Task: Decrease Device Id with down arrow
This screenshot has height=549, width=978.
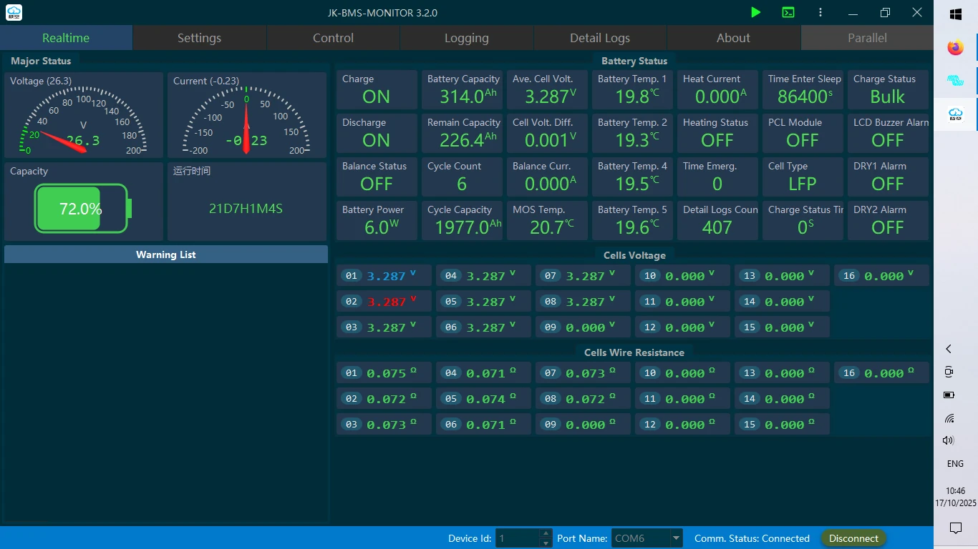Action: (x=546, y=543)
